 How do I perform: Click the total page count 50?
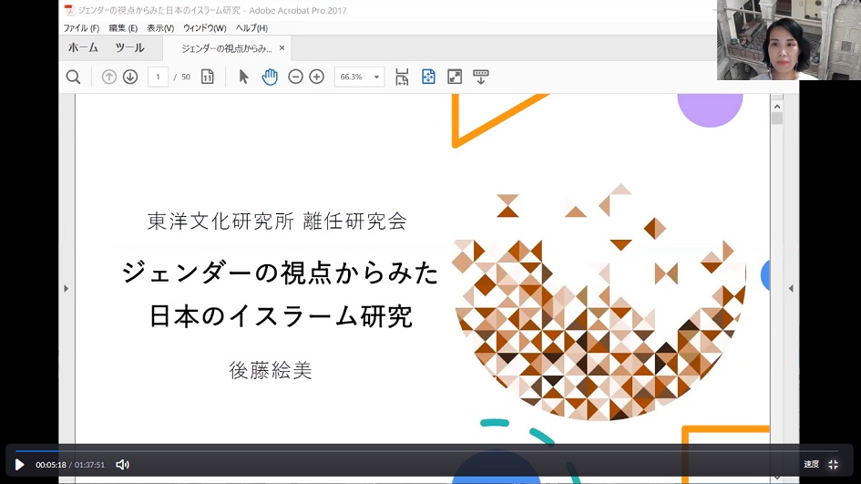coord(186,77)
